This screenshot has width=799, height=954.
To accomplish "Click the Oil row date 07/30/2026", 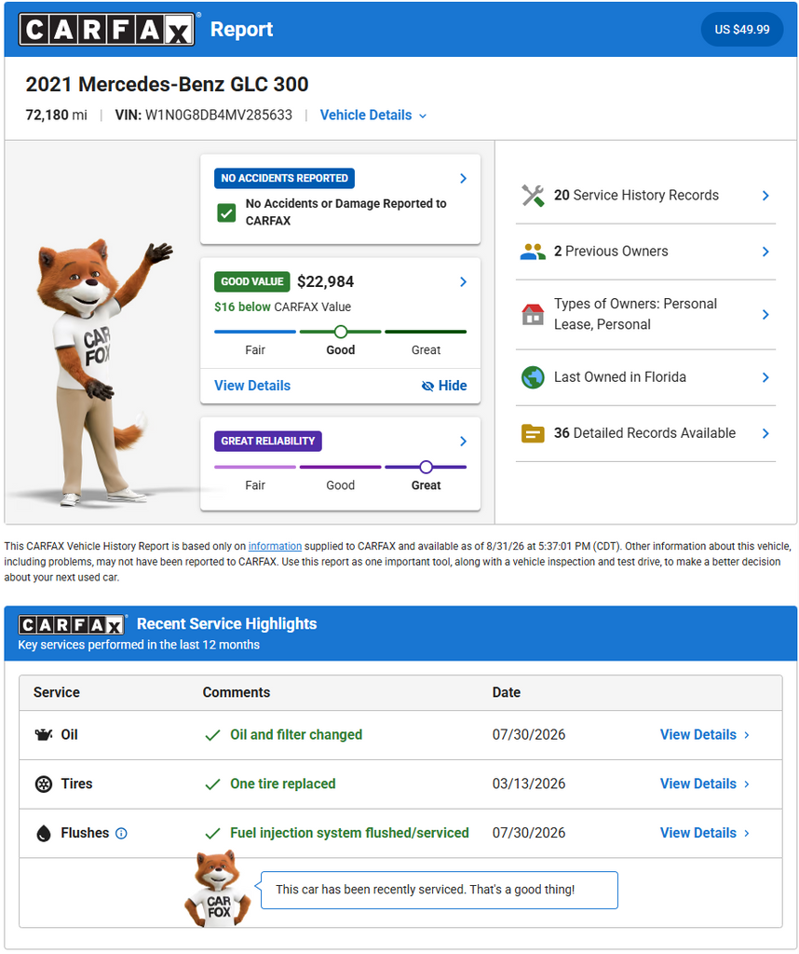I will click(x=529, y=735).
